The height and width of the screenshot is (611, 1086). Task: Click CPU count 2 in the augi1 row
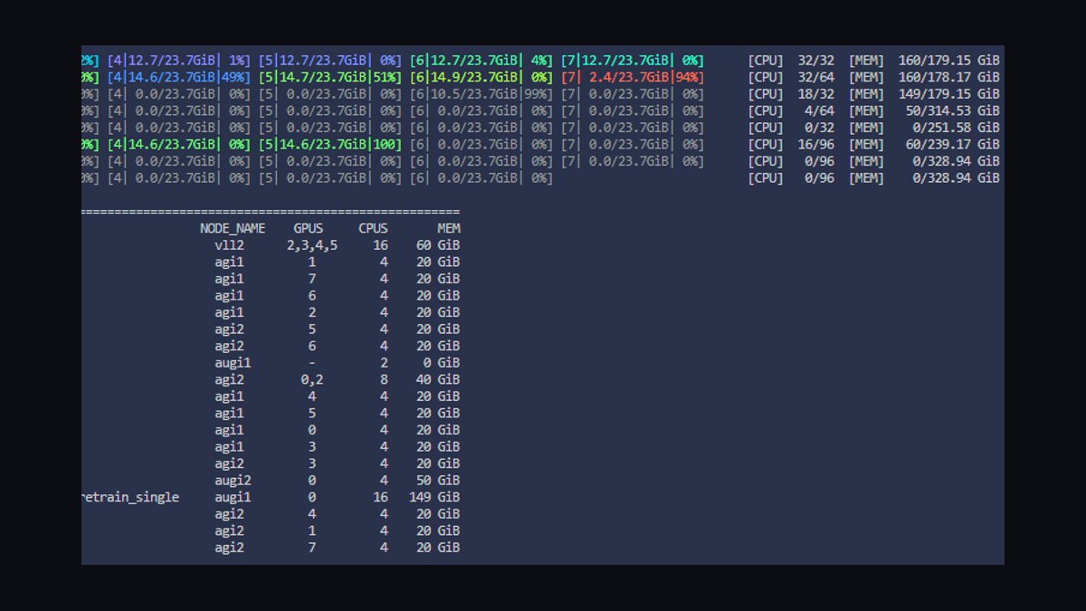click(x=385, y=363)
